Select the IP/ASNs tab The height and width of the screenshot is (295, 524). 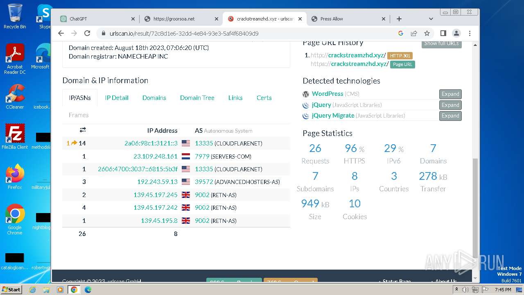coord(80,98)
